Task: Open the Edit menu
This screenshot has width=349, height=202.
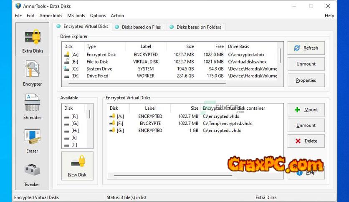Action: tap(30, 15)
